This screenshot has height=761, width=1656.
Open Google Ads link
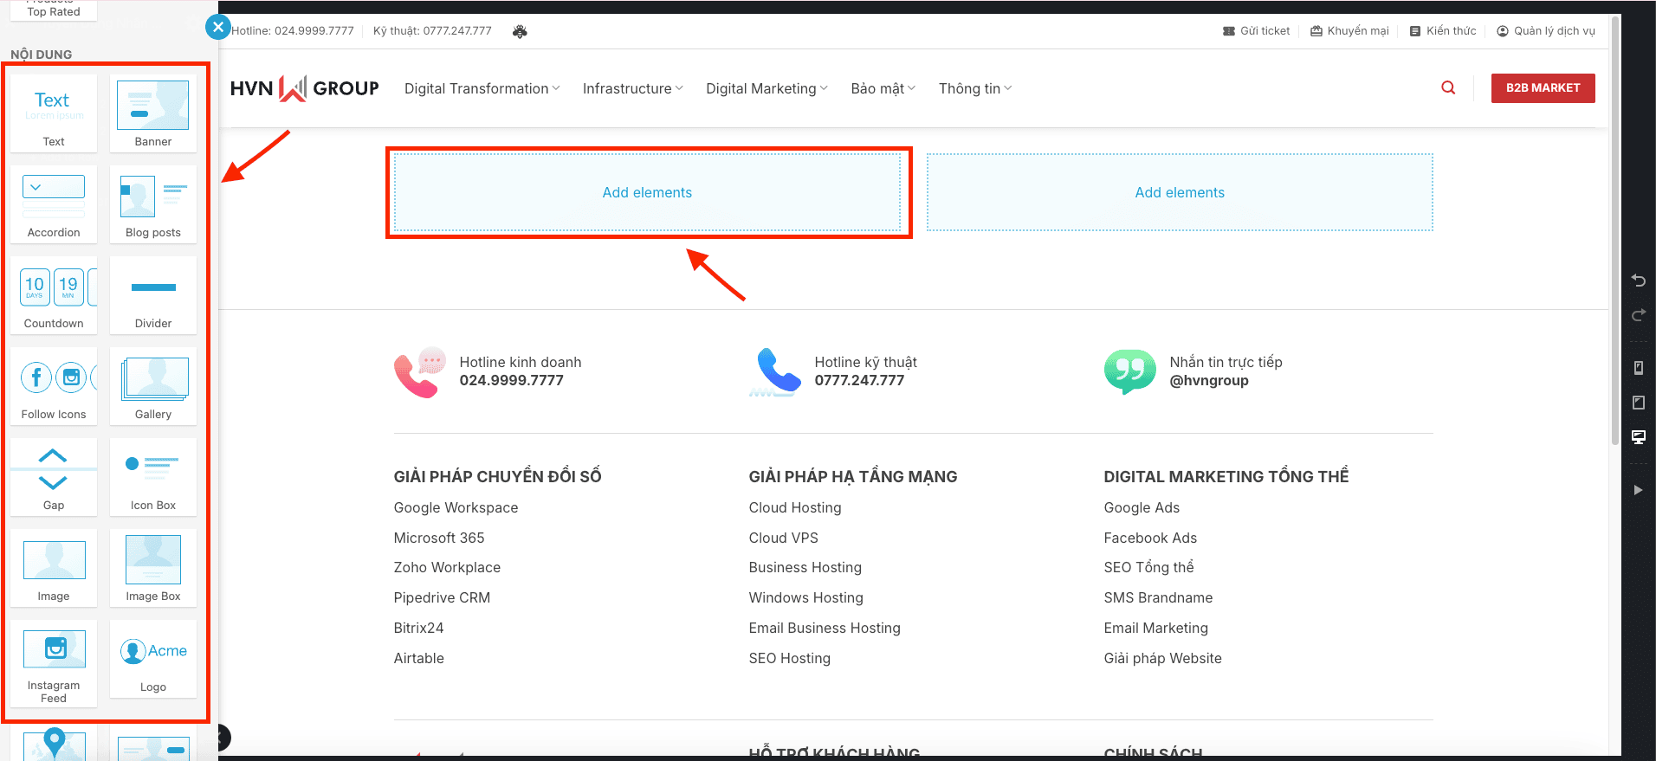point(1142,507)
